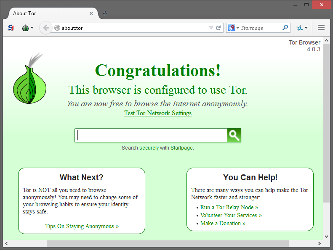This screenshot has width=333, height=250.
Task: Click the green search button on page
Action: (x=234, y=135)
